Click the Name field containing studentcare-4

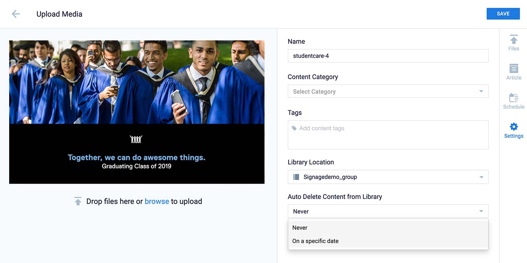(388, 56)
